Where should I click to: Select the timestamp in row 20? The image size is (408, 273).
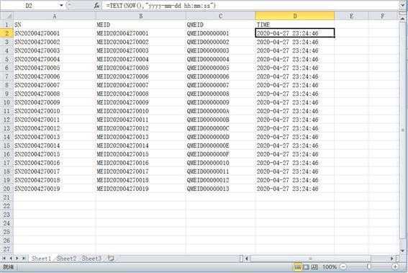pyautogui.click(x=295, y=189)
